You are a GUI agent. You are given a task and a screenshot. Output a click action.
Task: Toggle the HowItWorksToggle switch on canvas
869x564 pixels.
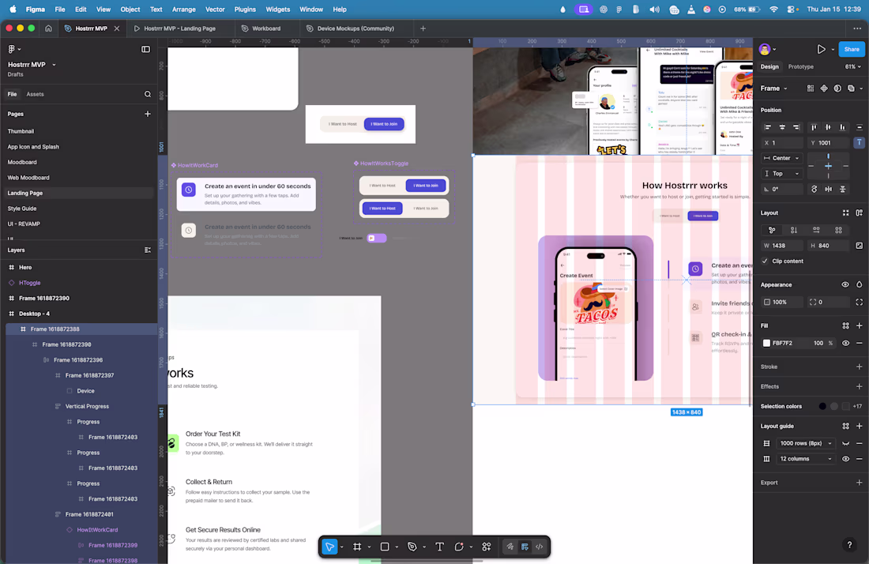click(377, 239)
